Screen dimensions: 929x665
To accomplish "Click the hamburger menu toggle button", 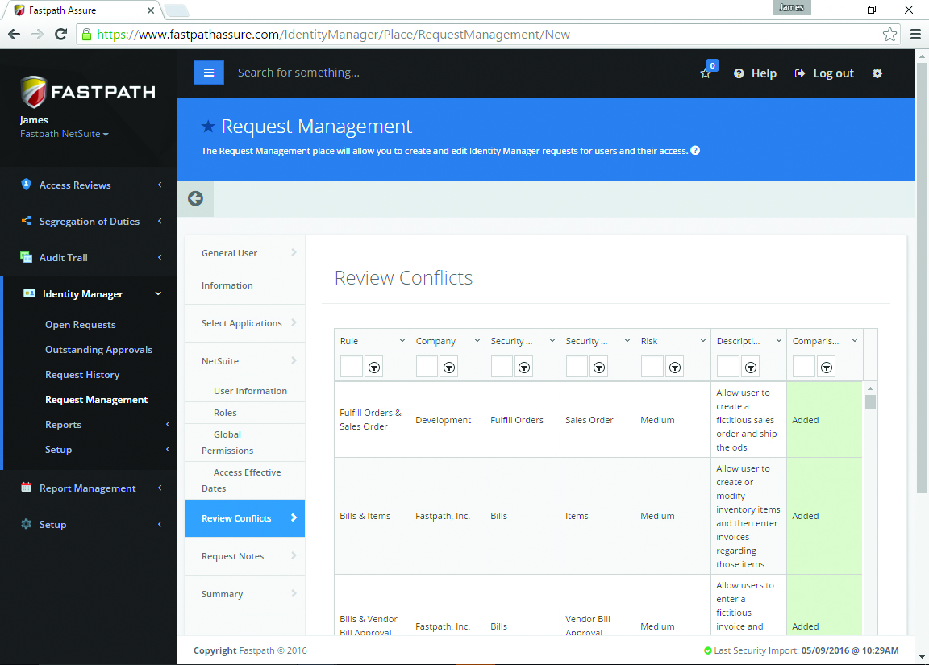I will [x=209, y=73].
